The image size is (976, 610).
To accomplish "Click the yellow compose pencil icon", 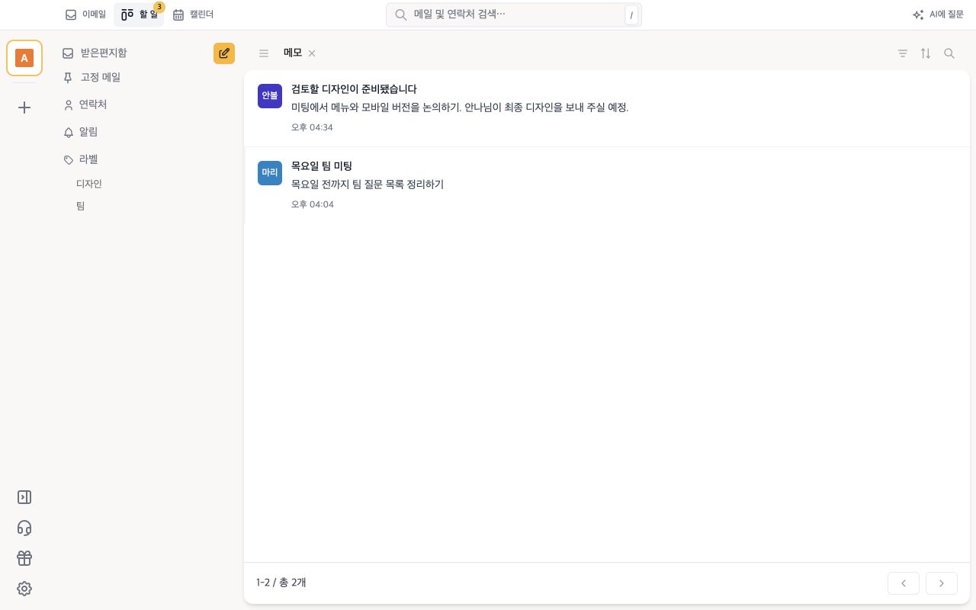I will (224, 53).
